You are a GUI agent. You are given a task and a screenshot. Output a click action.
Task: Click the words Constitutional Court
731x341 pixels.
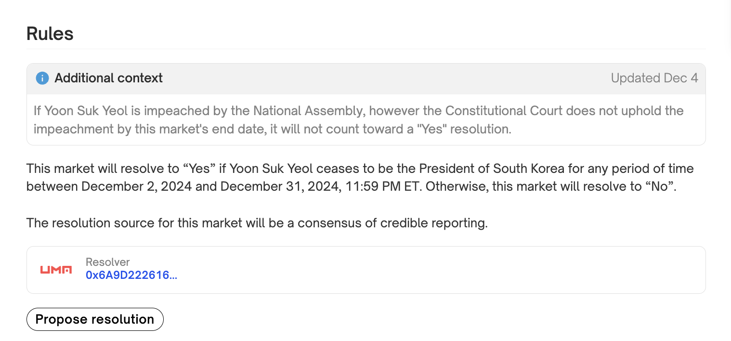point(504,111)
